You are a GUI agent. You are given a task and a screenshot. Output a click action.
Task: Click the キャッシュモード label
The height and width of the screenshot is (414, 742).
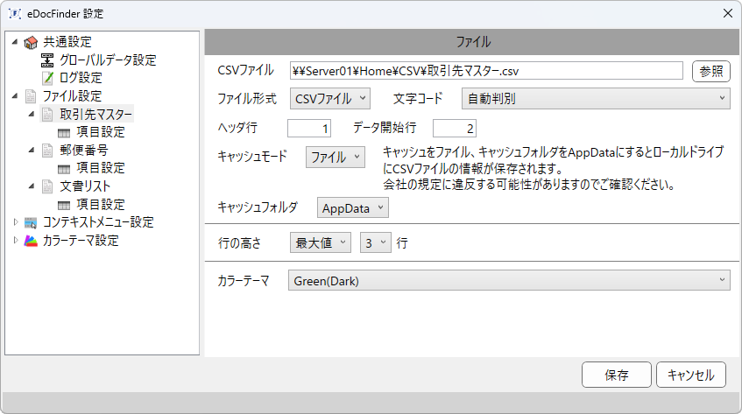pos(252,157)
